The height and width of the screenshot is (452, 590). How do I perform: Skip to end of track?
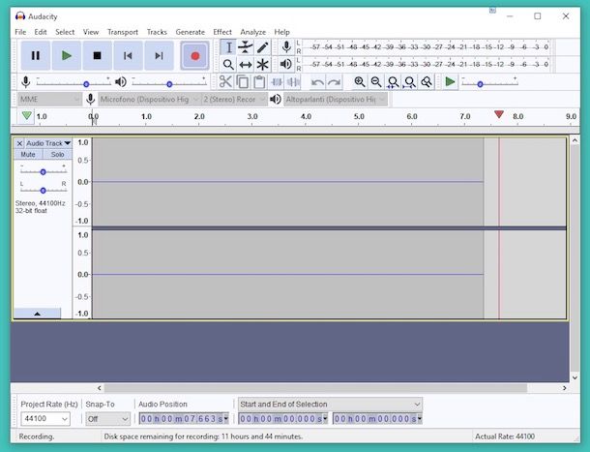159,56
